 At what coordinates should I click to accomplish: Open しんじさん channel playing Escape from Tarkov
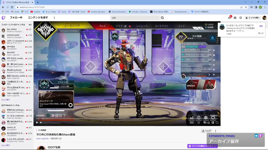point(16,140)
